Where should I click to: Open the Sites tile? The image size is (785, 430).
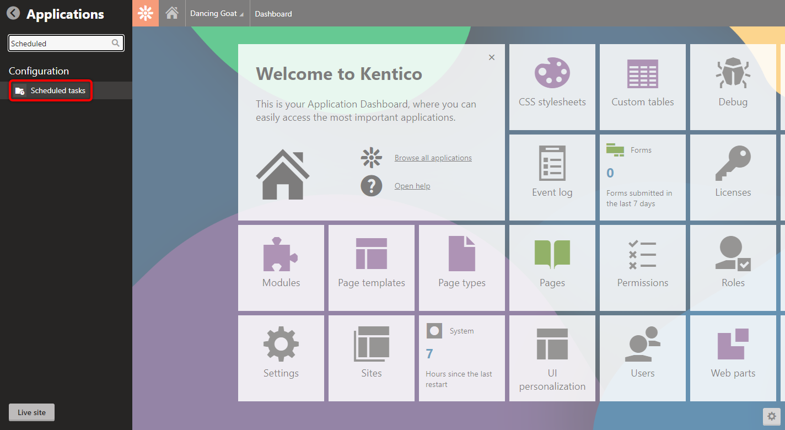point(372,358)
